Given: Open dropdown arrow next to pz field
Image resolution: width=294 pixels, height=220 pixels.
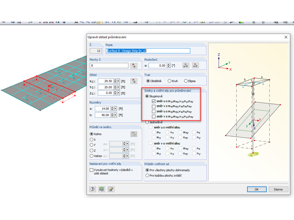Looking at the screenshot, I should coord(127,156).
